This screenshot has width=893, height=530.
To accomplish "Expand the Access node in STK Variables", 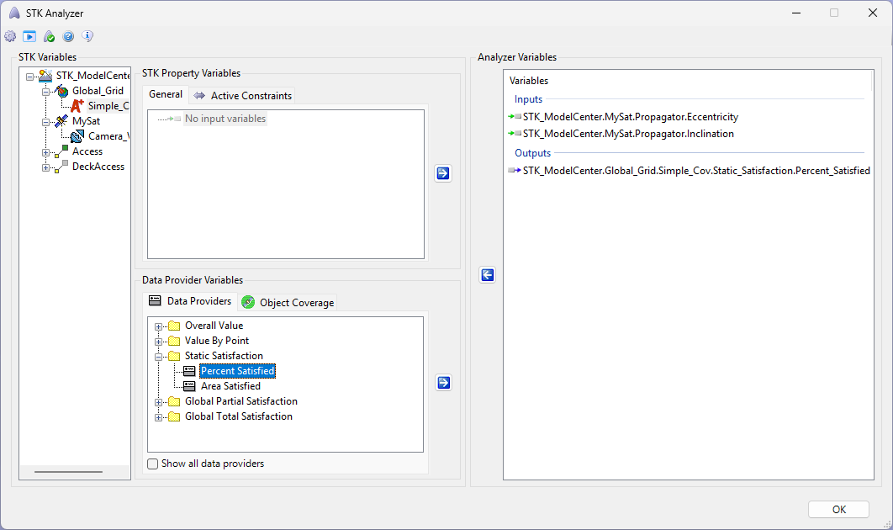I will (x=46, y=152).
